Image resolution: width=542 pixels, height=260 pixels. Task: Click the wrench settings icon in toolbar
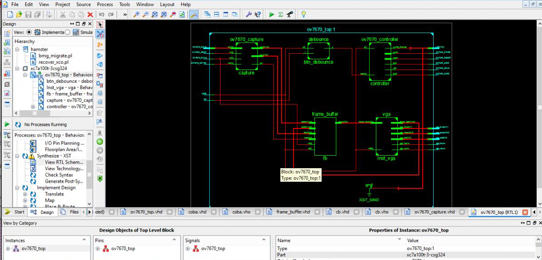coord(248,14)
